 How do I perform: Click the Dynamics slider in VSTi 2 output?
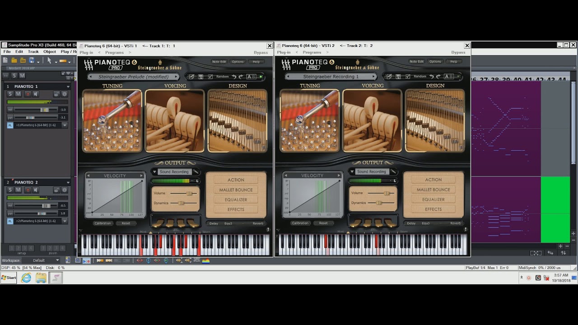[382, 203]
